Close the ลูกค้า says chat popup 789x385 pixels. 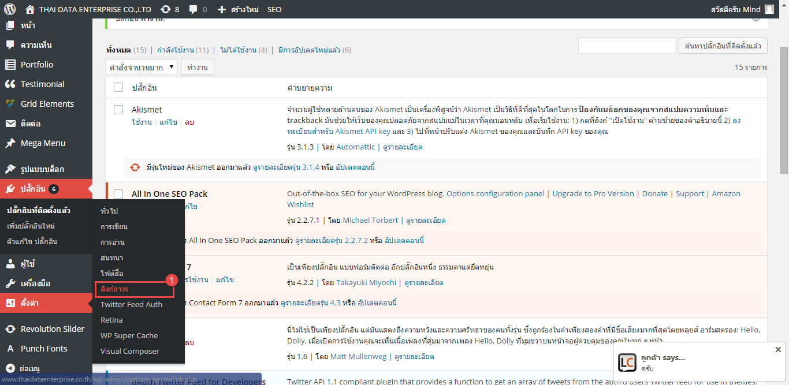[x=778, y=349]
